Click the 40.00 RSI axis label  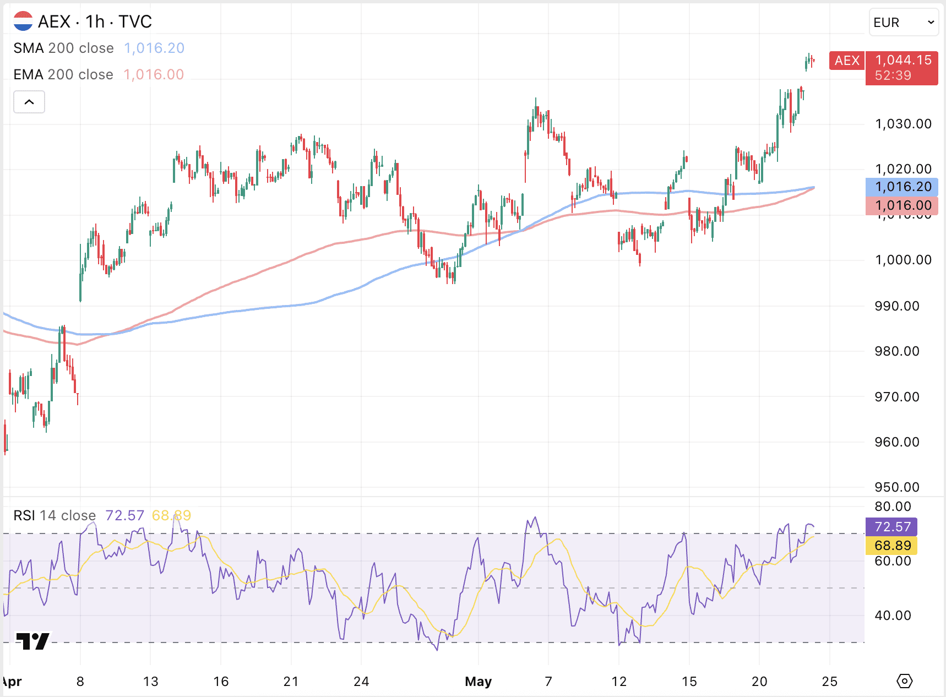click(x=893, y=616)
